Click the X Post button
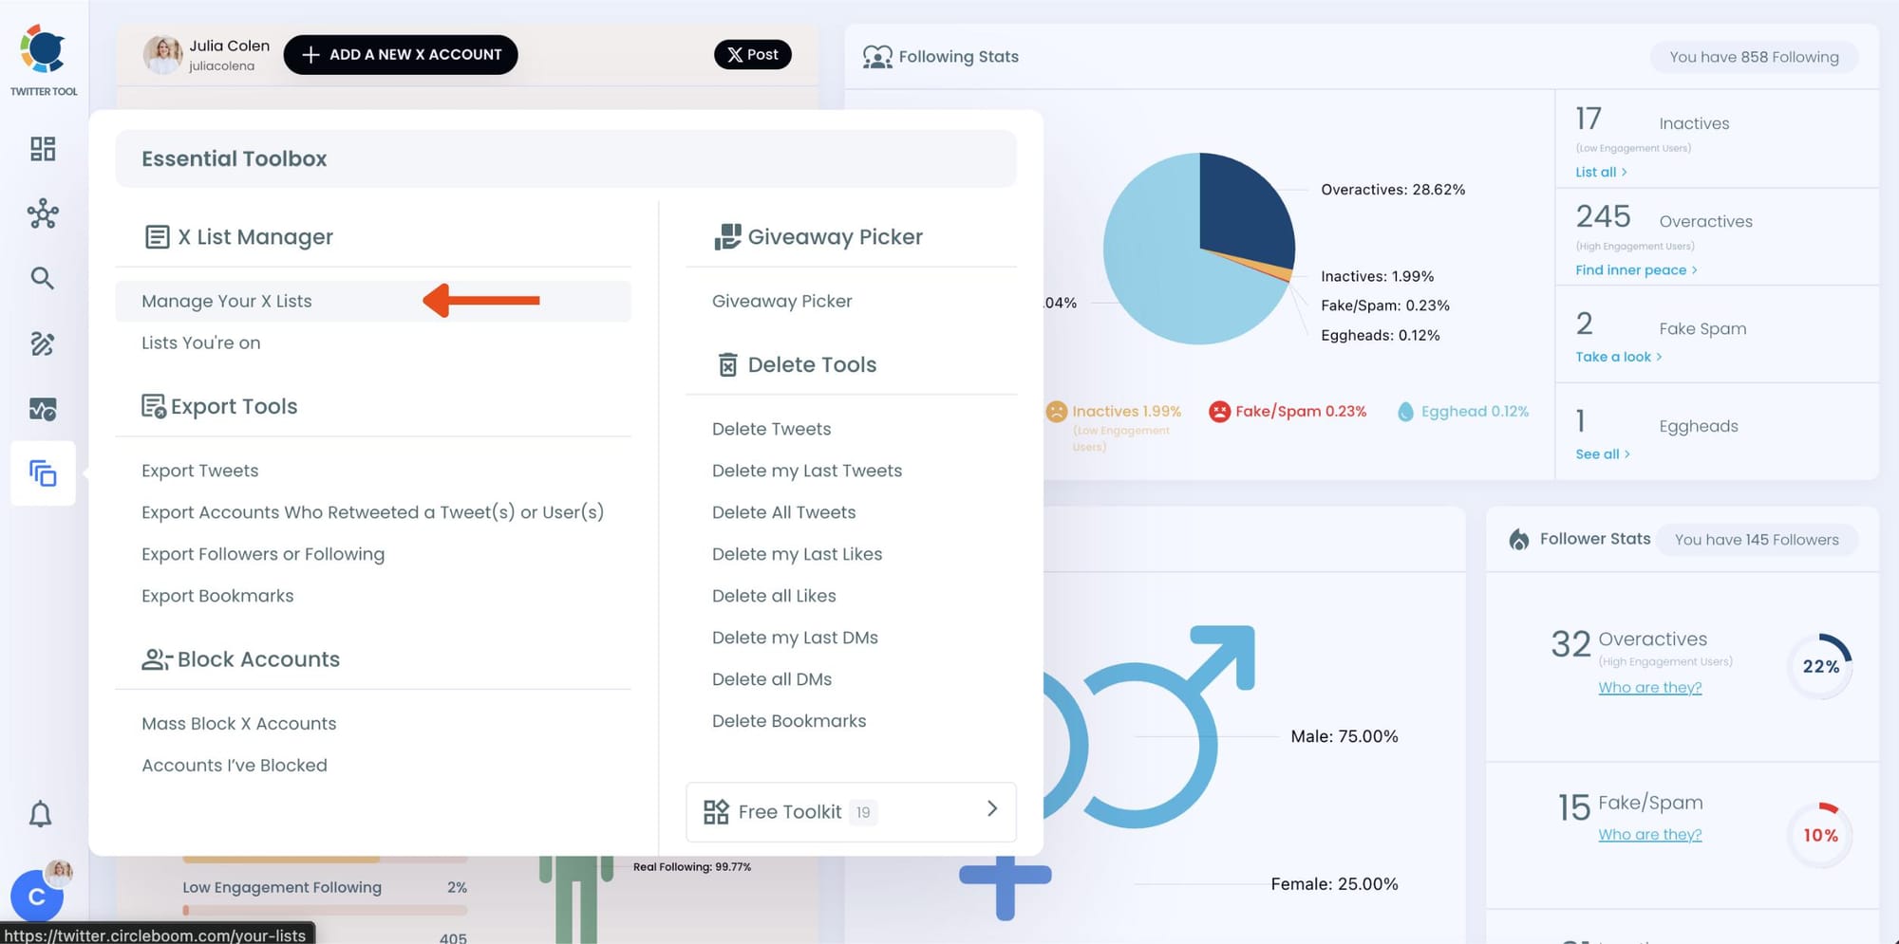Screen dimensions: 1899x944 pos(753,55)
